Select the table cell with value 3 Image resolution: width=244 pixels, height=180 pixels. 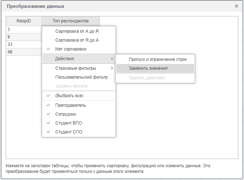click(24, 30)
